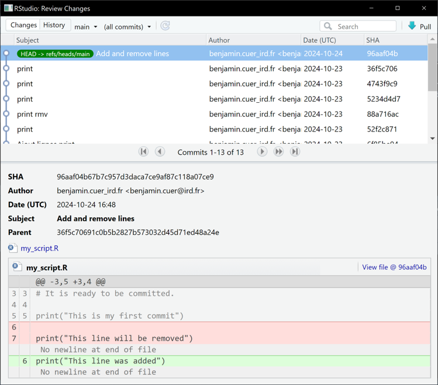
Task: Switch to the Changes tab
Action: point(23,25)
